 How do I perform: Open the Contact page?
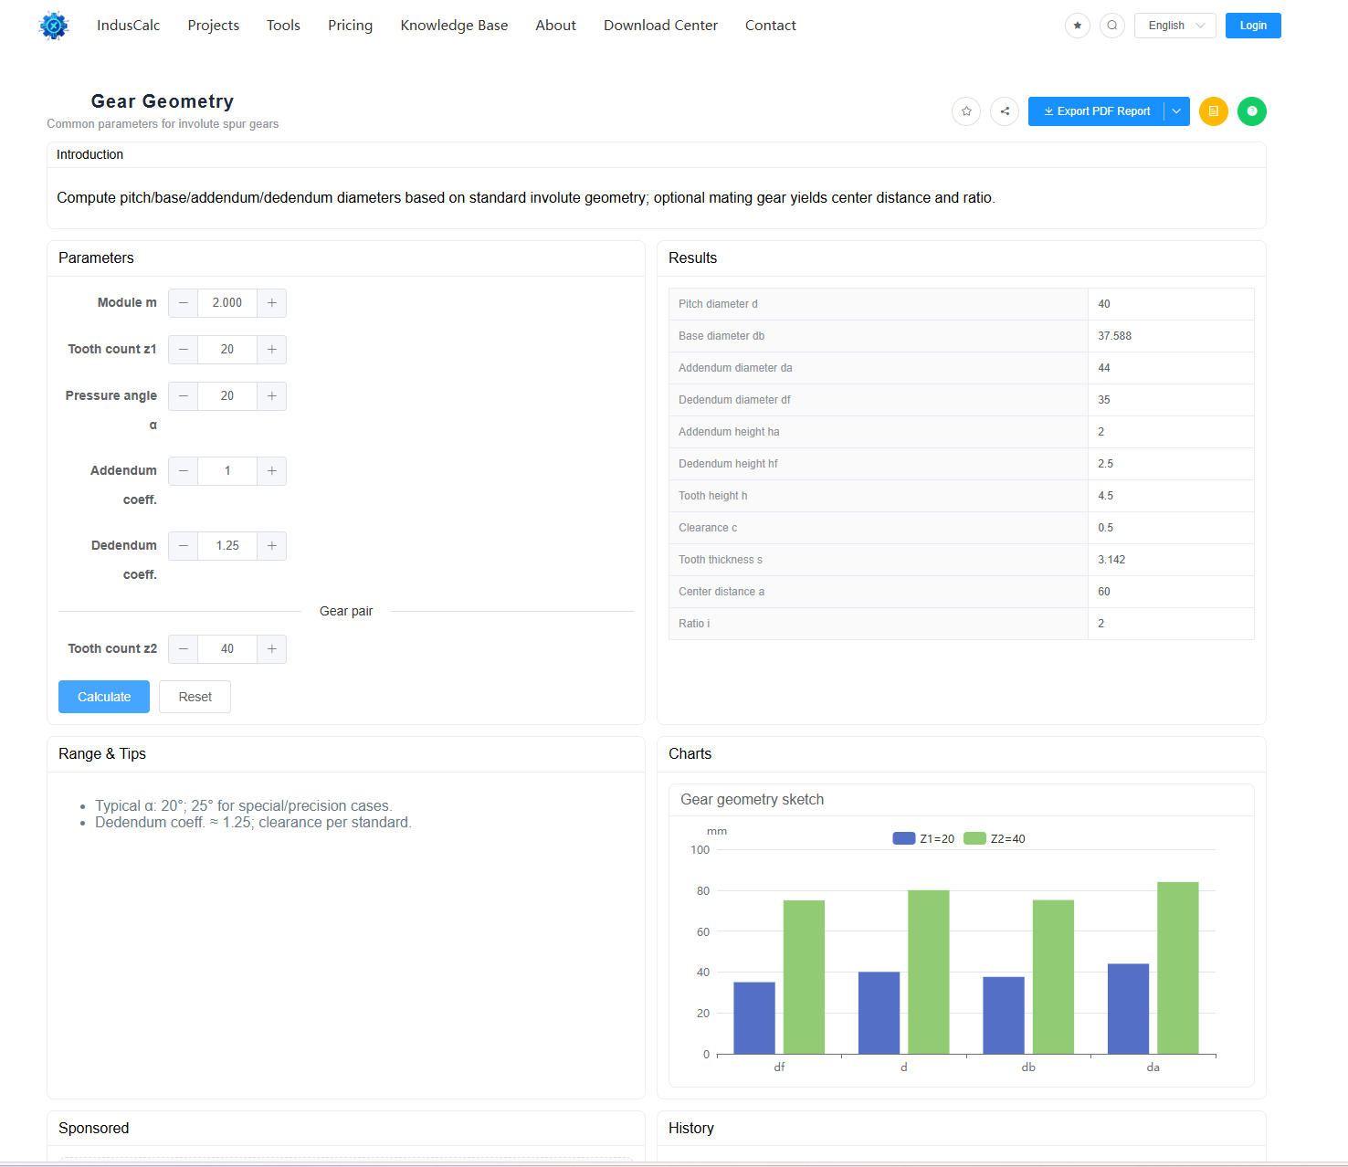[x=771, y=26]
